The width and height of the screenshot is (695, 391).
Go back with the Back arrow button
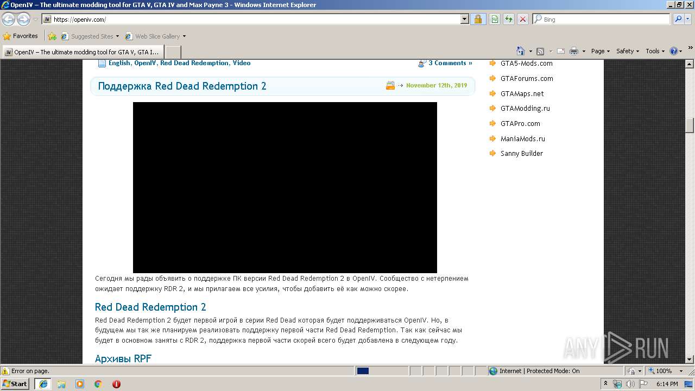coord(8,19)
